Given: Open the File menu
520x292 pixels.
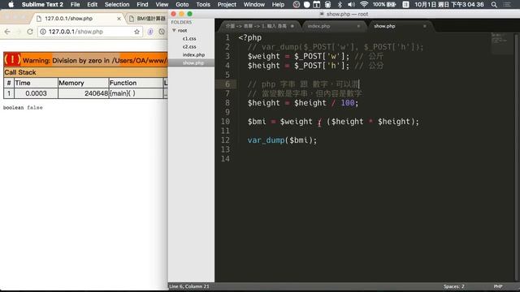Looking at the screenshot, I should [75, 4].
